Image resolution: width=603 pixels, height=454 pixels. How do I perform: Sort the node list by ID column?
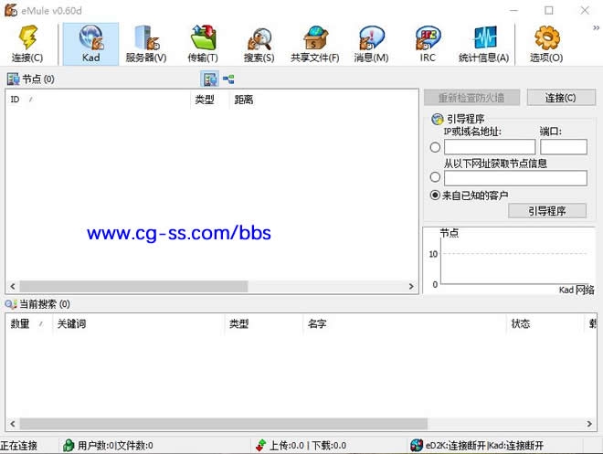[91, 100]
